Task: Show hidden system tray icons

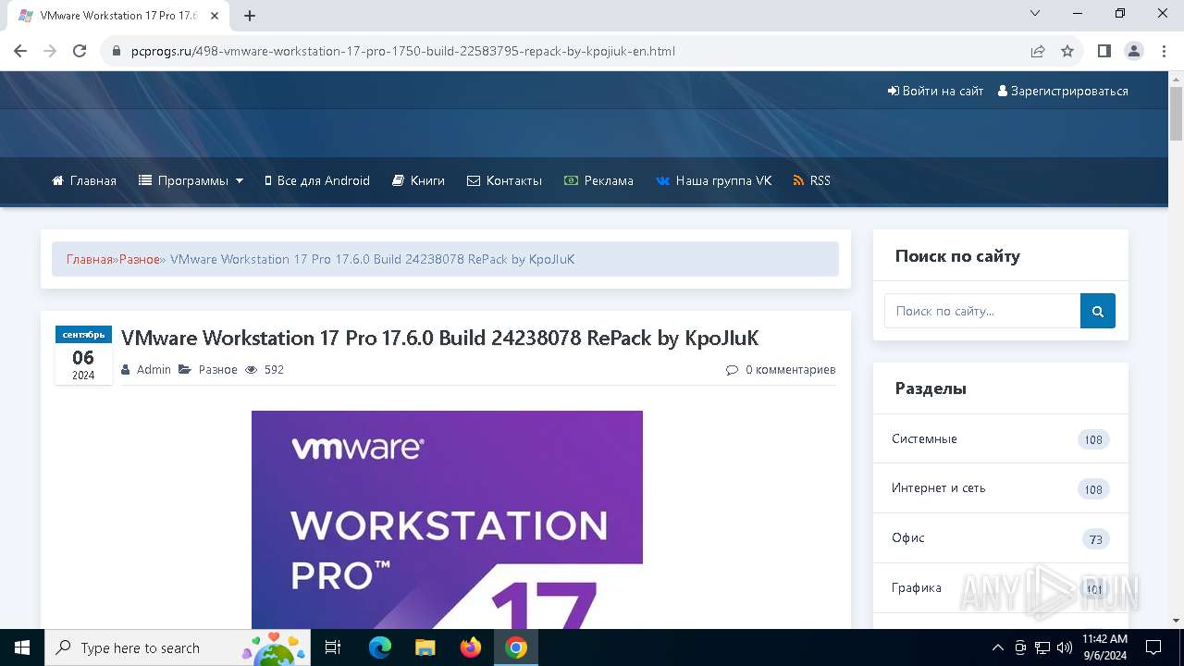Action: (x=997, y=647)
